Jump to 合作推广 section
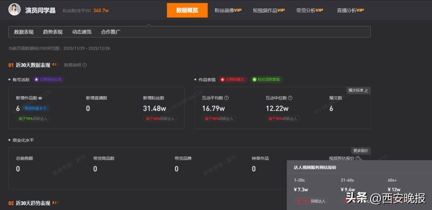432x210 pixels. coord(111,32)
